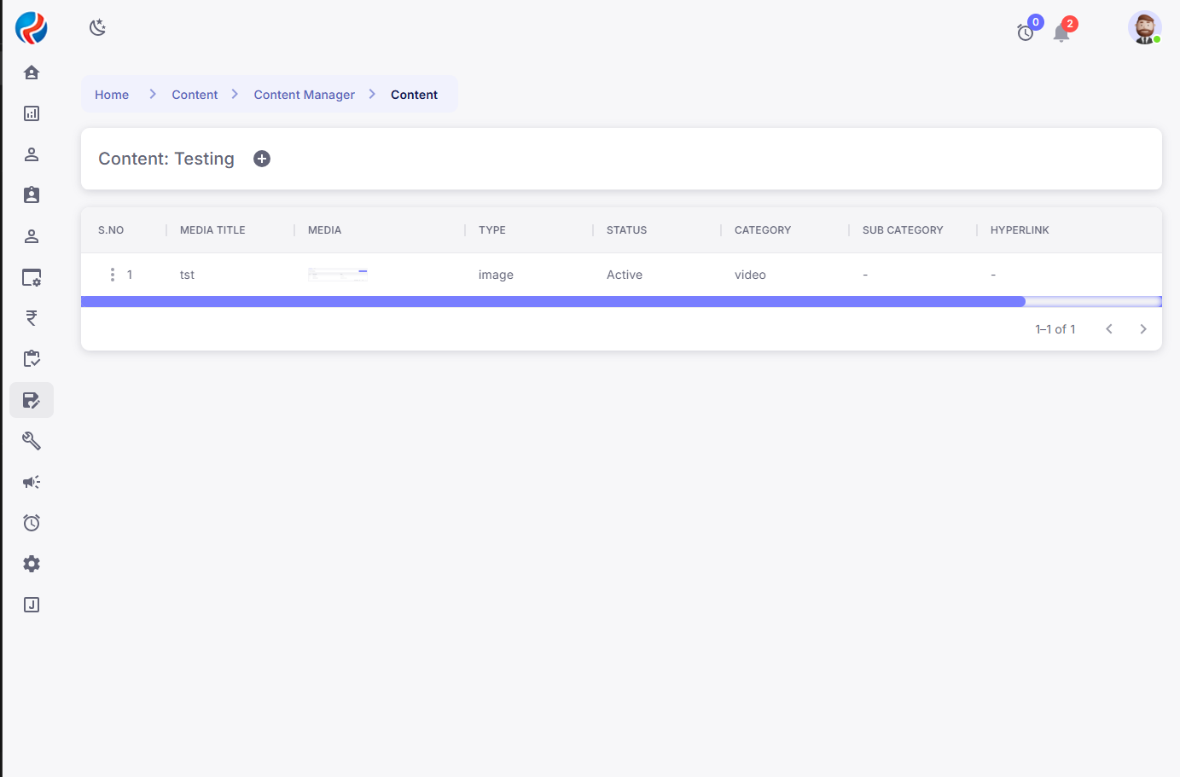
Task: Open row options three-dot menu
Action: pyautogui.click(x=112, y=275)
